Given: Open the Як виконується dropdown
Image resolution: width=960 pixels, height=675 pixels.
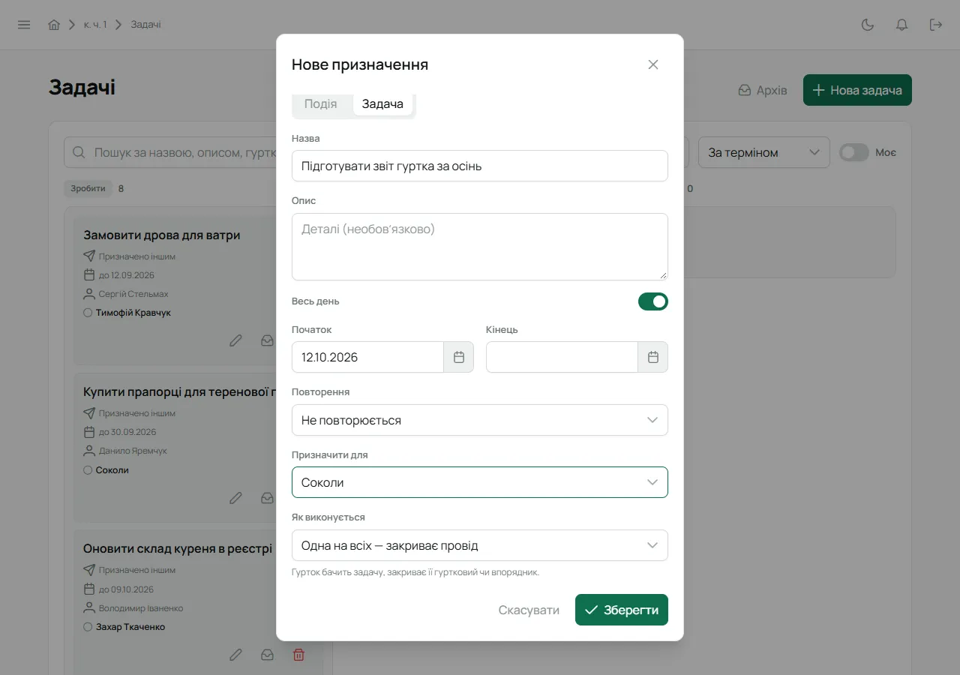Looking at the screenshot, I should [x=480, y=545].
